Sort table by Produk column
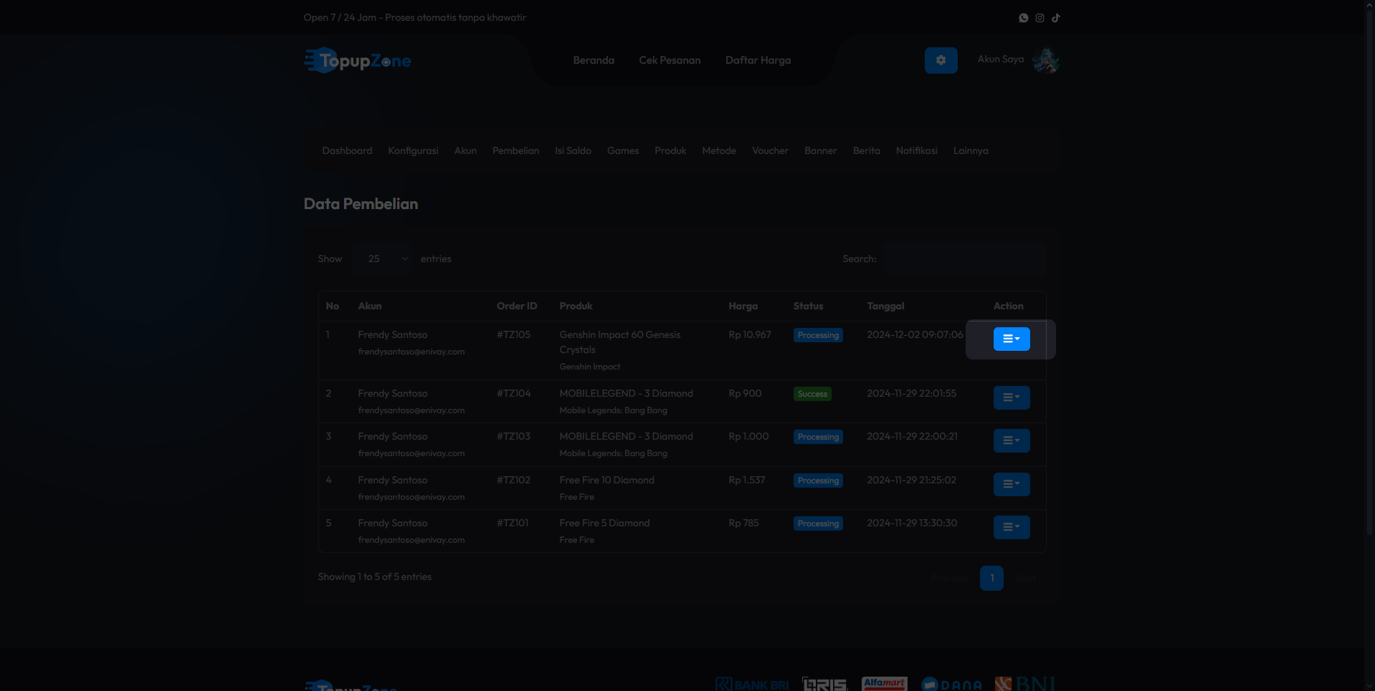 click(576, 306)
